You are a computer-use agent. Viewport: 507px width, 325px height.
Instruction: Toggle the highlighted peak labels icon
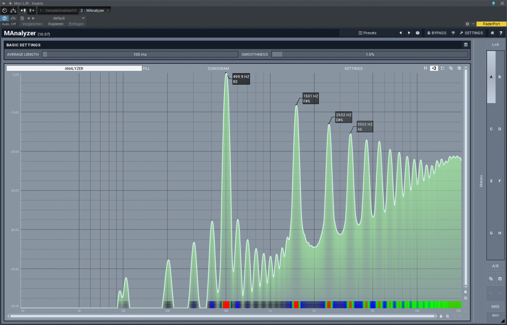click(x=434, y=68)
